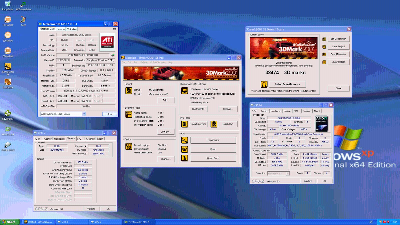Open the Graphics tab in right CPU-Z window
Screen dimensions: 400x225
click(x=307, y=111)
